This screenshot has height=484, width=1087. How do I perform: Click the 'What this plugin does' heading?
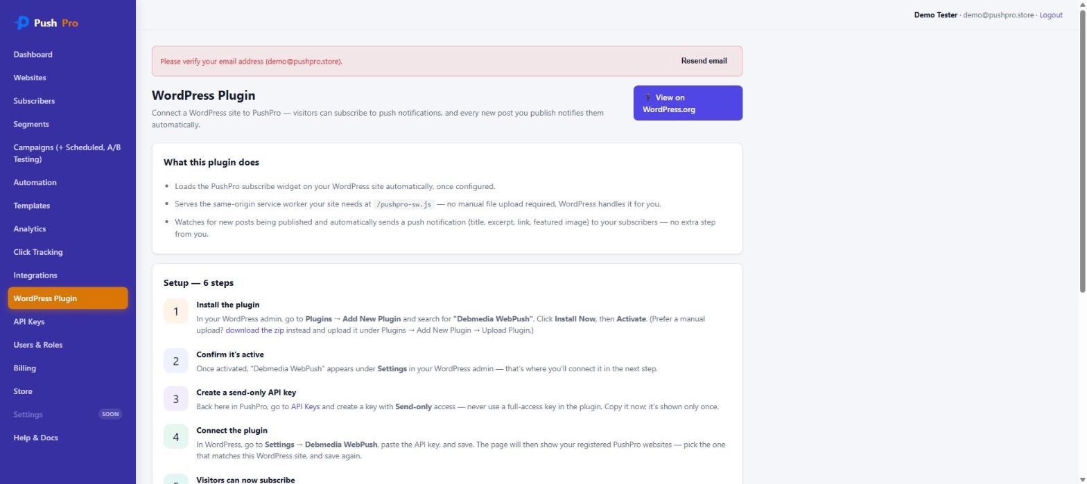click(x=211, y=163)
